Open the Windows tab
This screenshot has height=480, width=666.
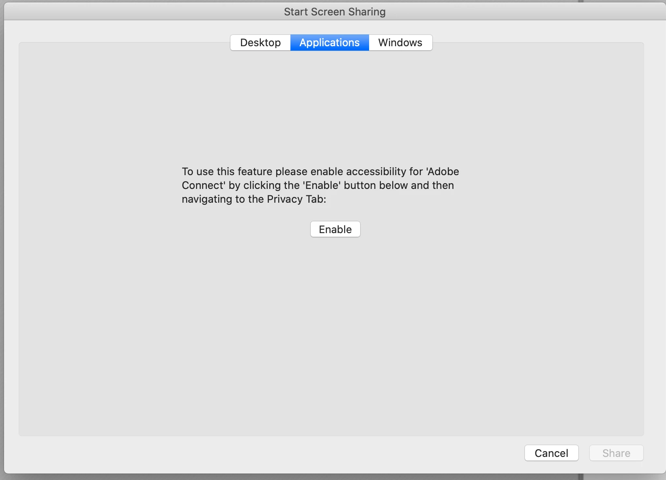point(400,43)
